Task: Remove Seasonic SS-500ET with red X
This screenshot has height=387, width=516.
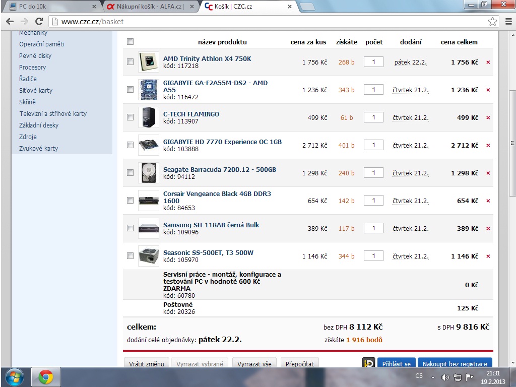Action: coord(488,256)
